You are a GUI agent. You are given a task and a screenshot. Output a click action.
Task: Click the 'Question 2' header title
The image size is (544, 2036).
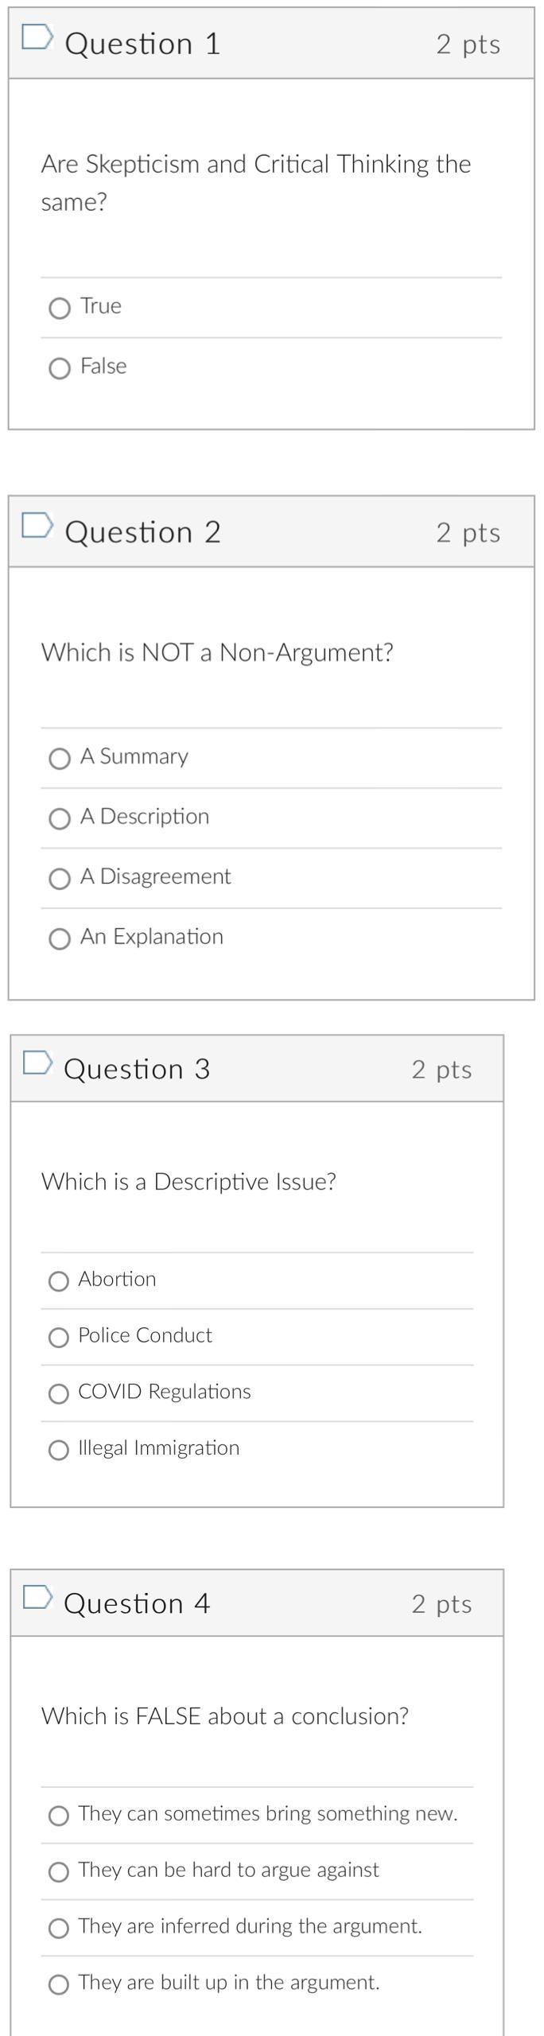[x=143, y=532]
